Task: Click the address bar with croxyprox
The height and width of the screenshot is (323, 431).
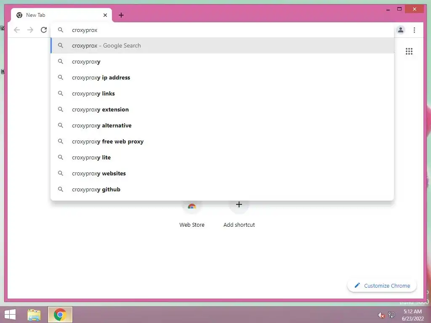Action: coord(222,30)
